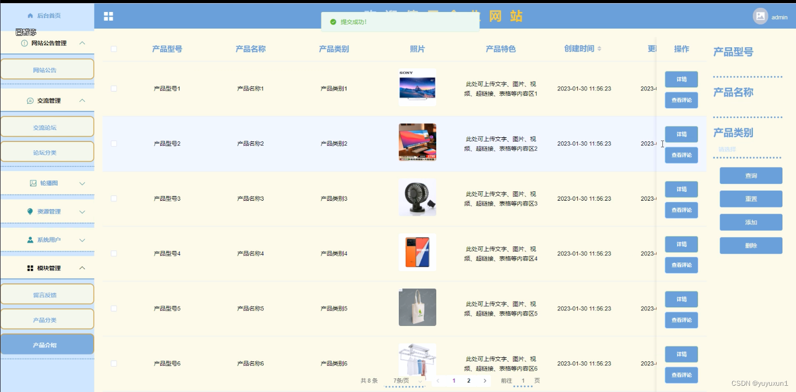Expand the 轮播图 menu chevron

[x=82, y=184]
